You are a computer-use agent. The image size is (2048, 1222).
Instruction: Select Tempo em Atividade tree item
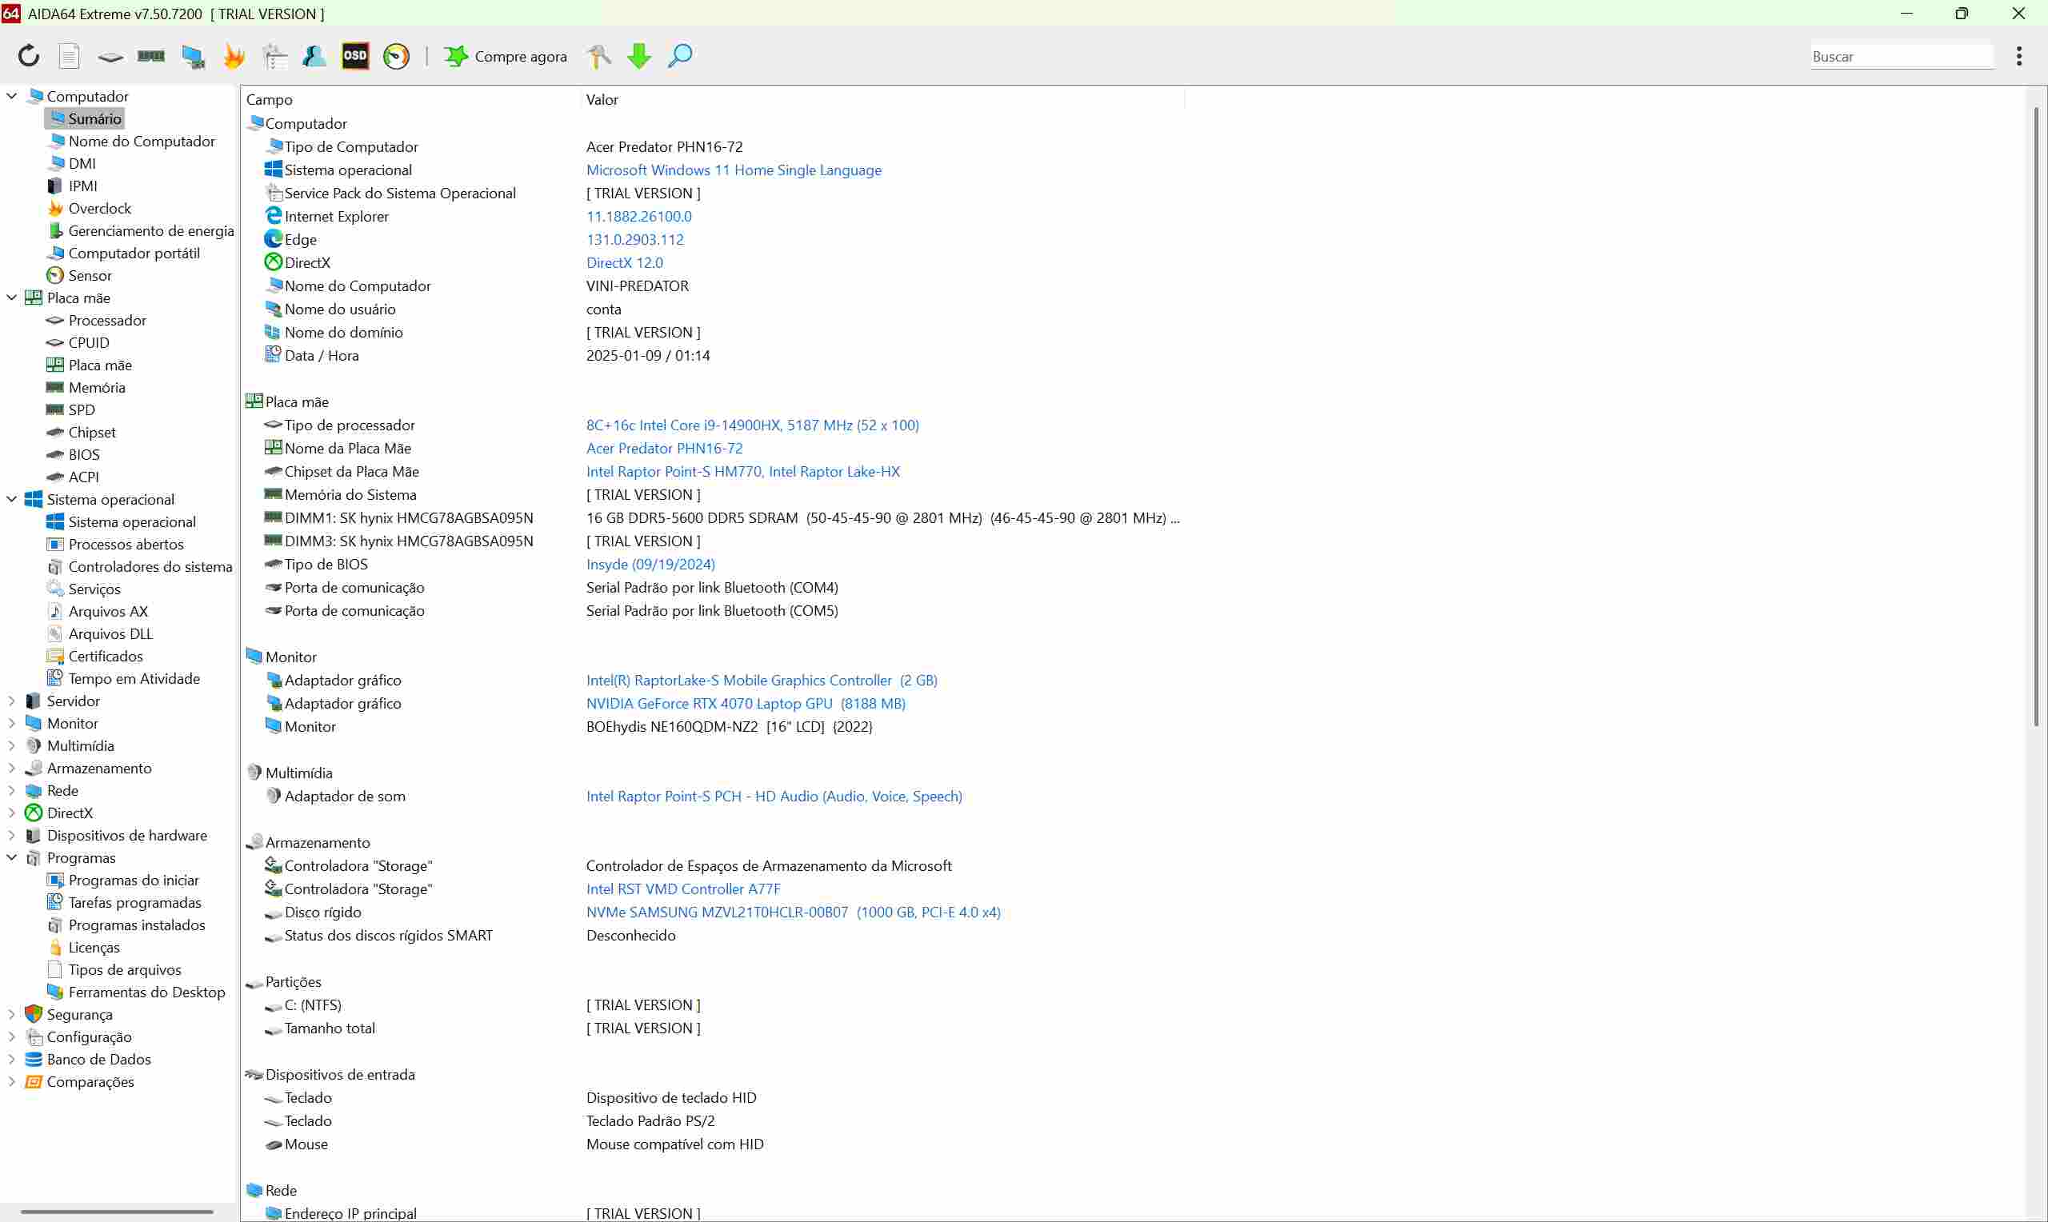pos(134,678)
